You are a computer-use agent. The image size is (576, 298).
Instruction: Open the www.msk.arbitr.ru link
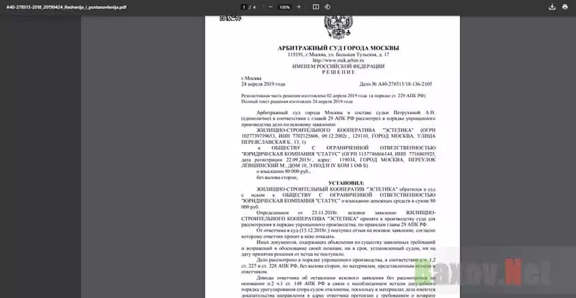(334, 60)
